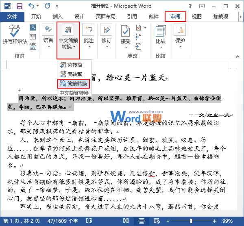The width and height of the screenshot is (244, 226).
Task: Click the 比较 compare documents button
Action: pyautogui.click(x=161, y=34)
